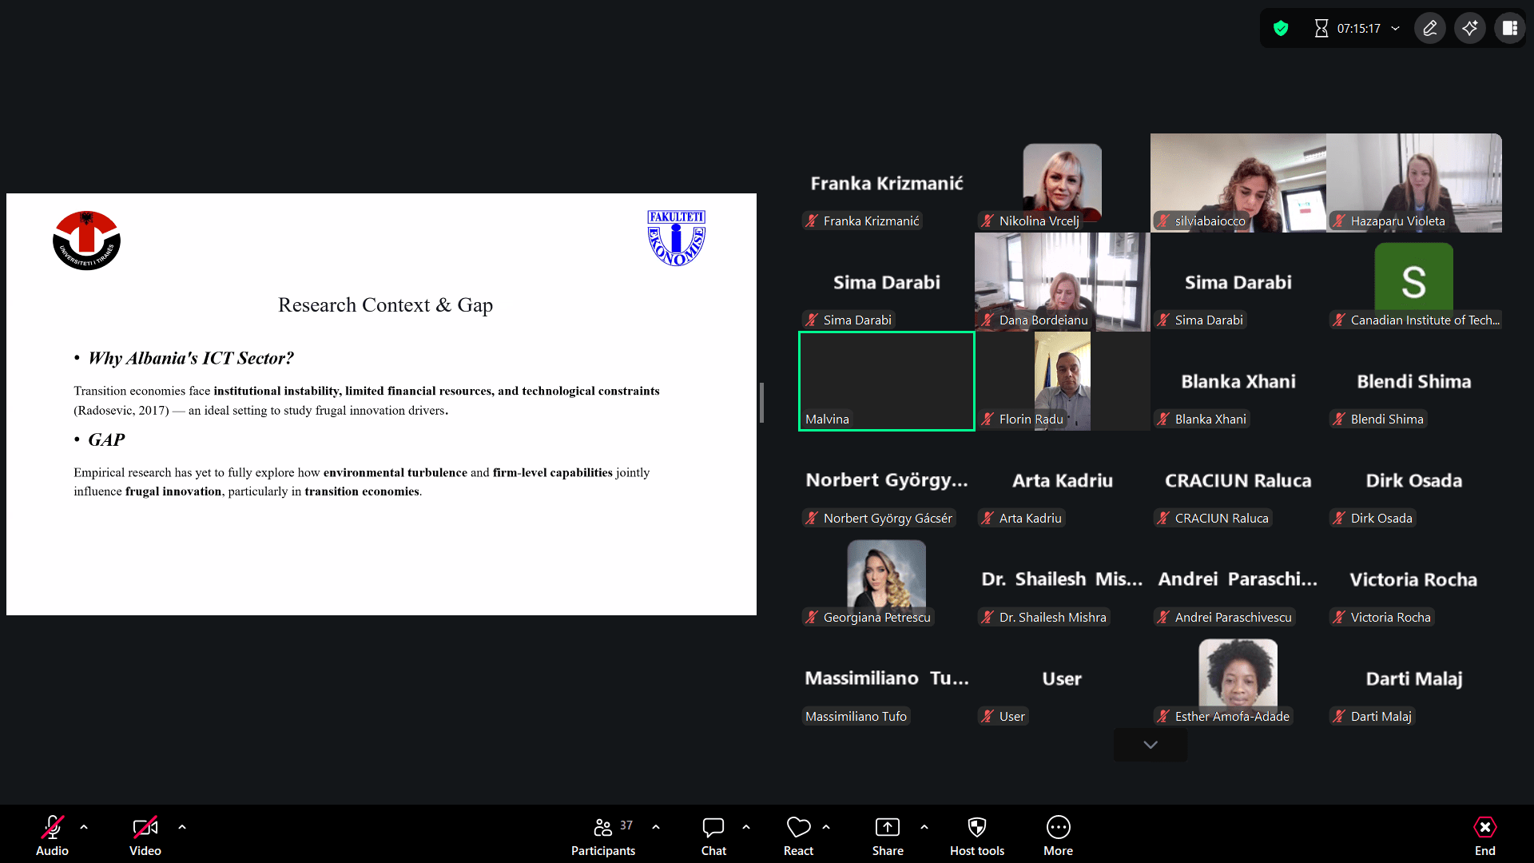Viewport: 1534px width, 863px height.
Task: Open React emoji options
Action: point(798,836)
